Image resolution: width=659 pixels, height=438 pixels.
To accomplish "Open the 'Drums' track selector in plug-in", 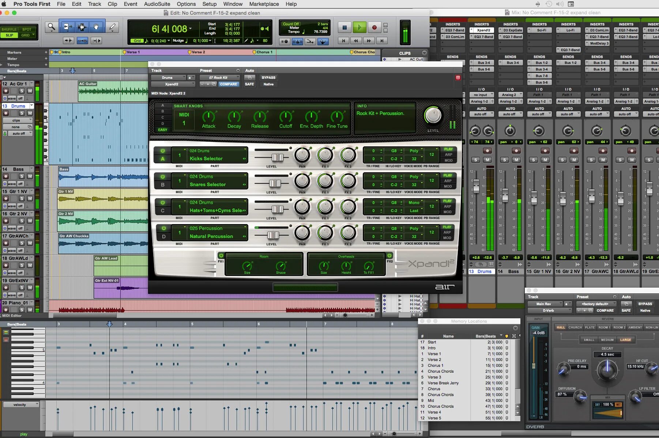I will pyautogui.click(x=169, y=77).
